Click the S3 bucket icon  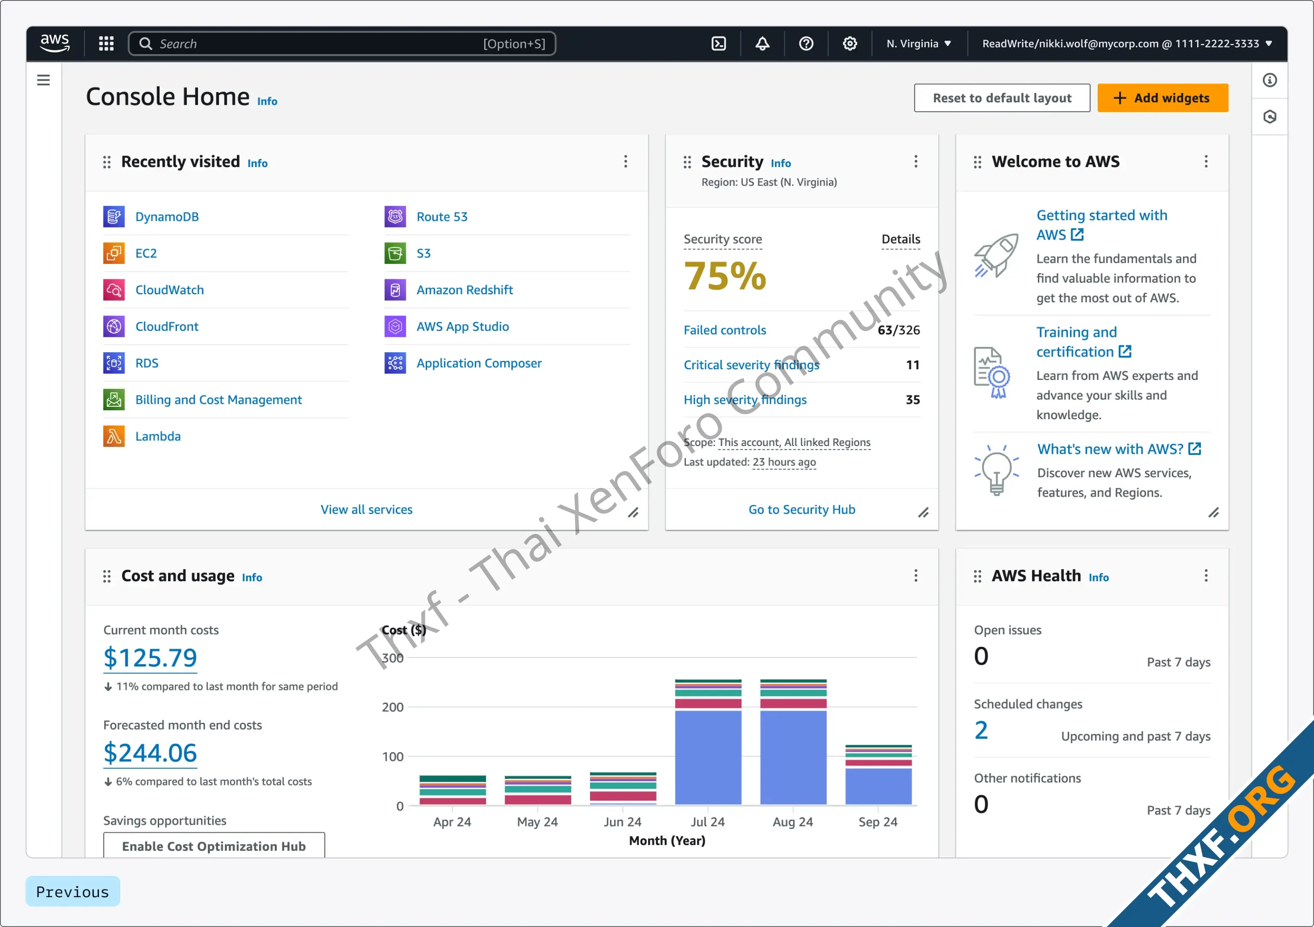395,253
